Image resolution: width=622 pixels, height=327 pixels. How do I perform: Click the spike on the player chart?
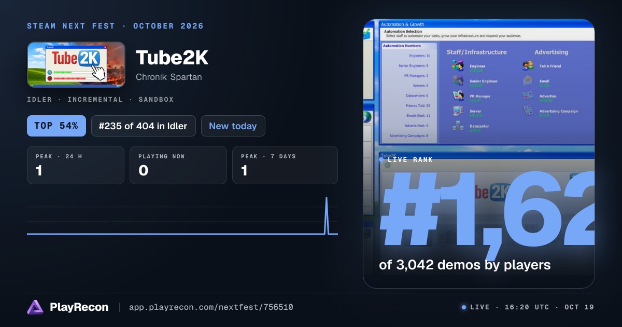327,215
